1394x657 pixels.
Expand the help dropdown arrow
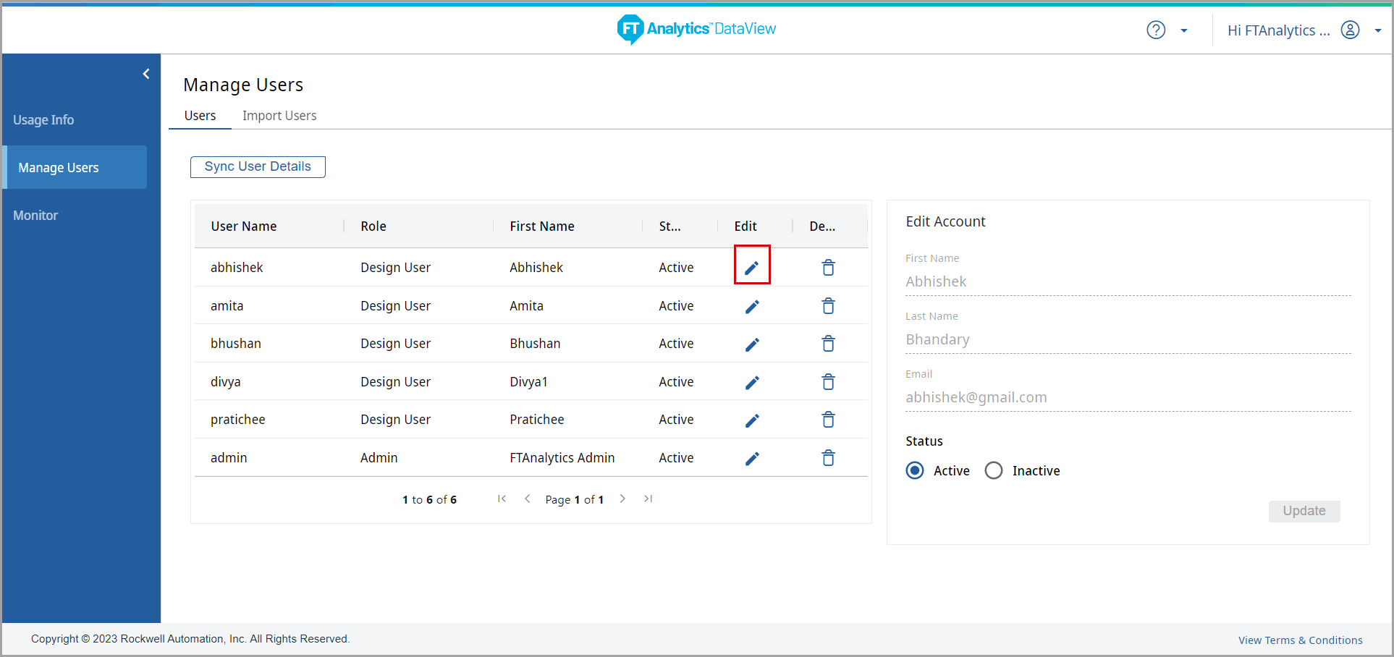point(1184,30)
